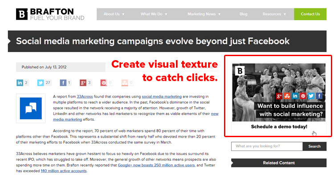Viewport: 334px width, 175px height.
Task: Share on LinkedIn icon above article
Action: click(20, 83)
